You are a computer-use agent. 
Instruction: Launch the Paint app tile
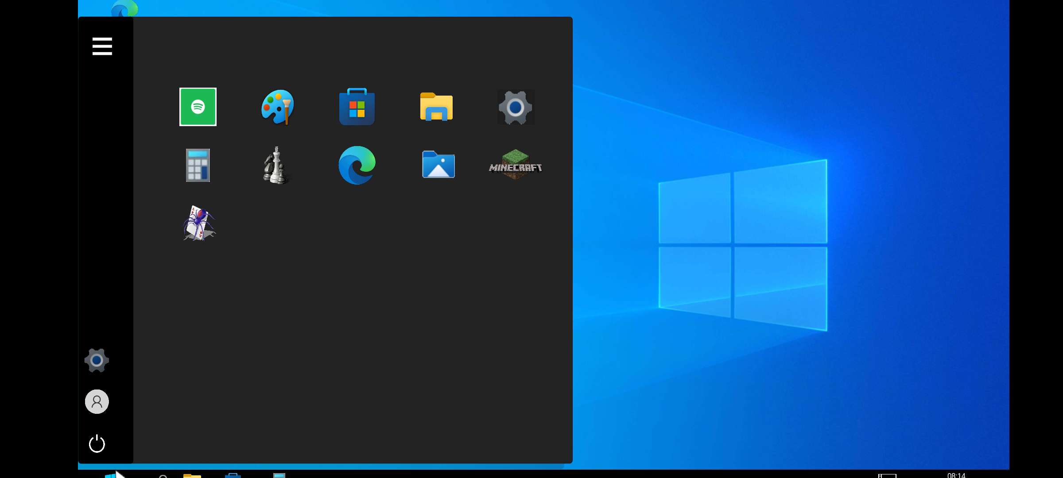(277, 107)
